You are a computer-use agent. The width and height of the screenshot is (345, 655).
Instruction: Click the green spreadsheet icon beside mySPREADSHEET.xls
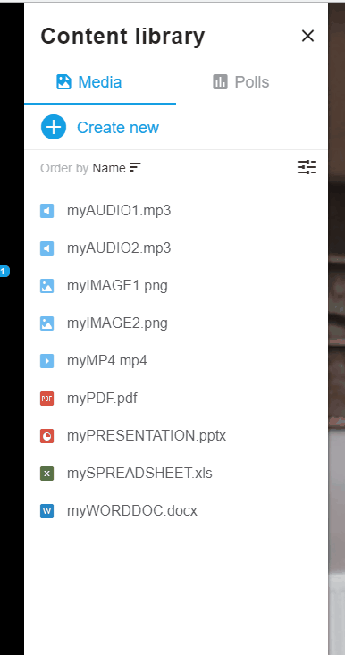click(x=46, y=474)
